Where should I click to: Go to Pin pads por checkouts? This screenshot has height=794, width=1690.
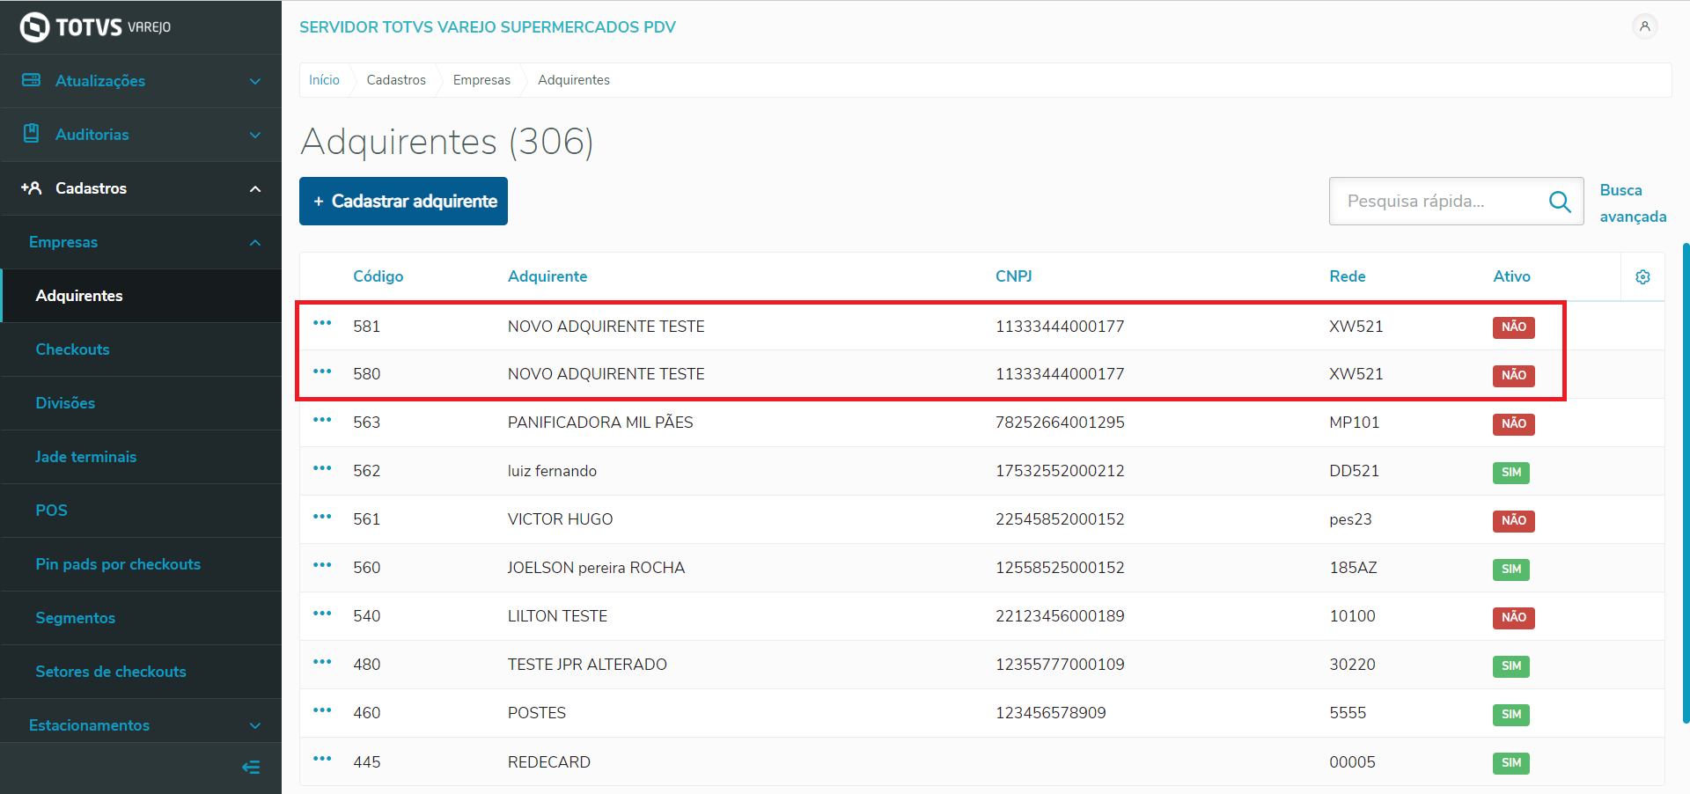[118, 564]
